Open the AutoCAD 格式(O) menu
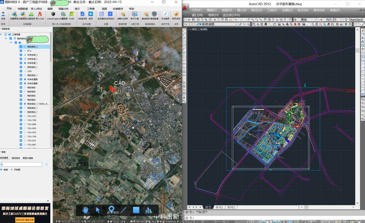365x223 pixels. click(256, 10)
